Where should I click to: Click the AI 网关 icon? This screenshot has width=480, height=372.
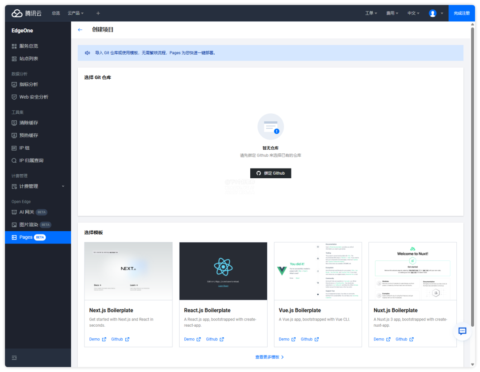point(14,212)
